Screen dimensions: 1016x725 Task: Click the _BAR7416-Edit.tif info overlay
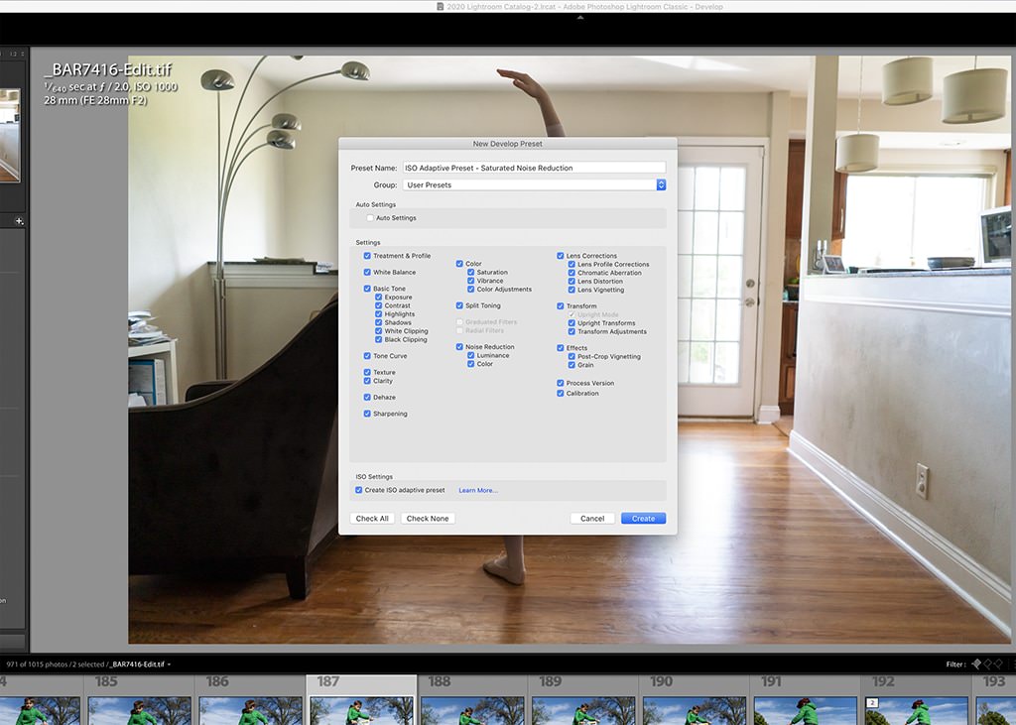(108, 69)
